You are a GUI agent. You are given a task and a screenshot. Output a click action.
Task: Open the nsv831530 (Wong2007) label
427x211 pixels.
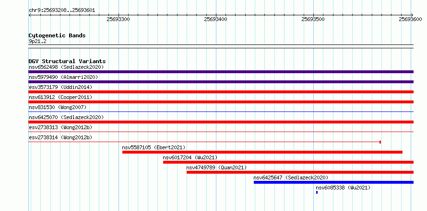(58, 107)
